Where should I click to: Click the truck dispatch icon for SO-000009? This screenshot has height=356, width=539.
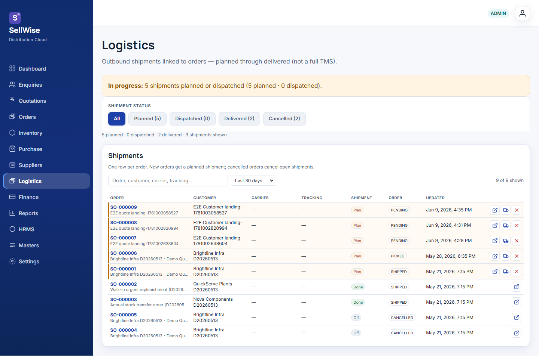tap(506, 210)
